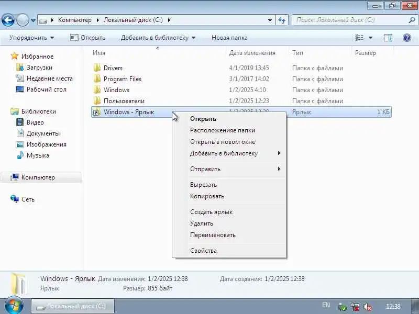Open the Видео library
Screen dimensions: 419x314
35,122
